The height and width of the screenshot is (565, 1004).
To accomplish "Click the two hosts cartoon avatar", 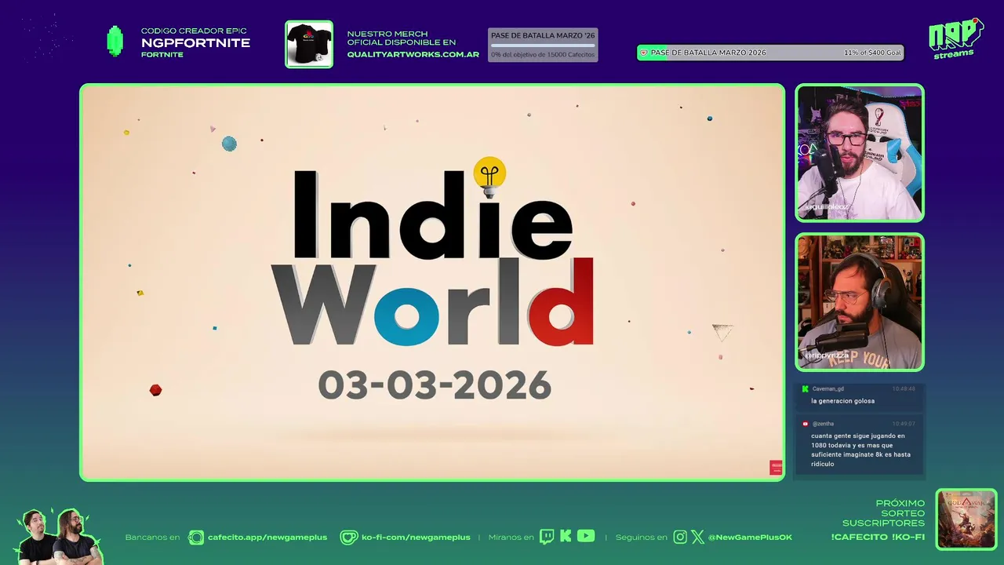I will (x=59, y=537).
